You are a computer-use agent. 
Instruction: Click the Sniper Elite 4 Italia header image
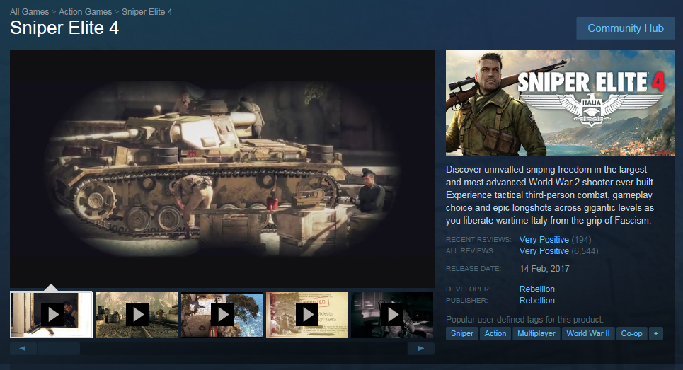[560, 103]
